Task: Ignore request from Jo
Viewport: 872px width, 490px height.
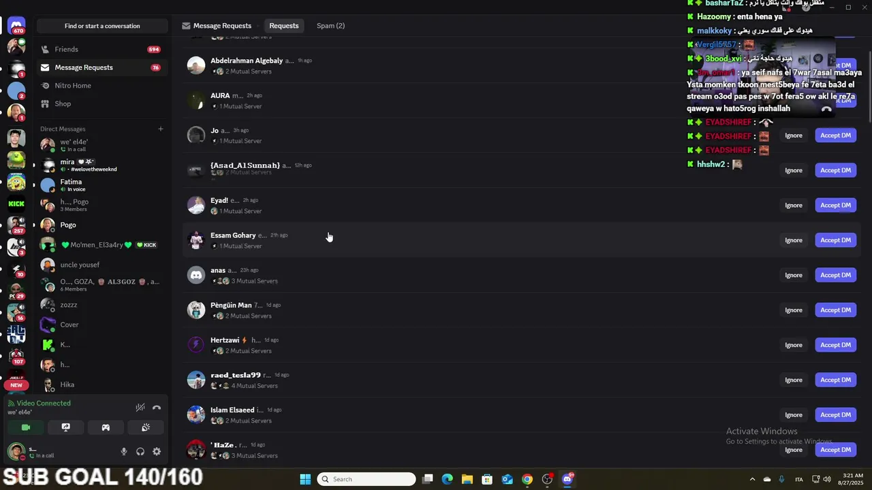Action: coord(793,135)
